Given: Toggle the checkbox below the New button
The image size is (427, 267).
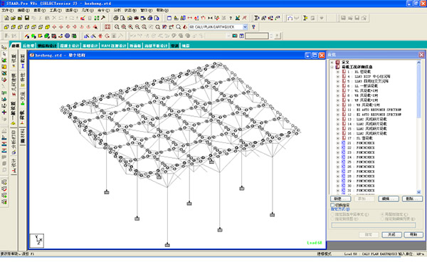Looking at the screenshot, I should point(332,204).
